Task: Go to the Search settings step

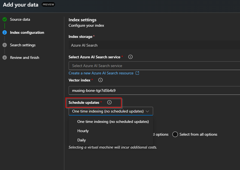Action: [23, 45]
